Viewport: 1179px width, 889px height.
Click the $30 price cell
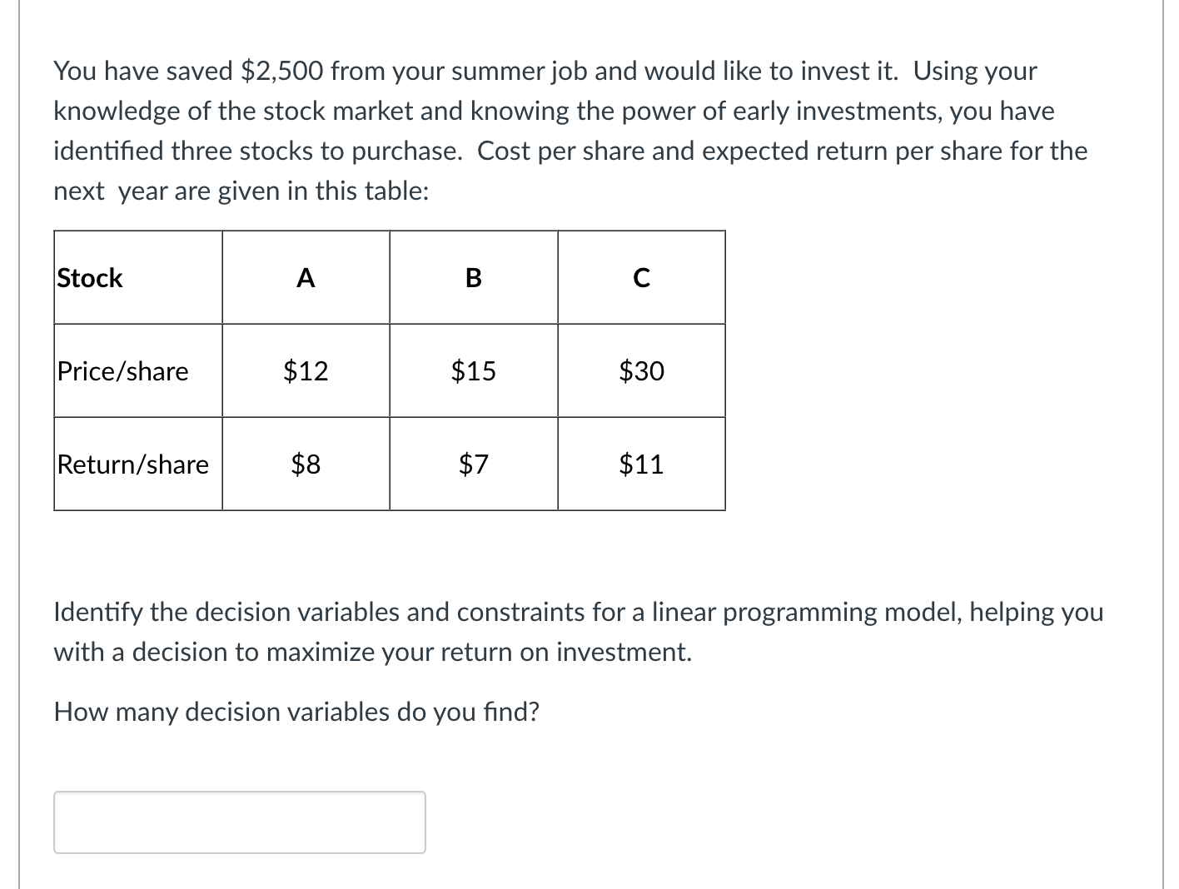click(x=641, y=370)
